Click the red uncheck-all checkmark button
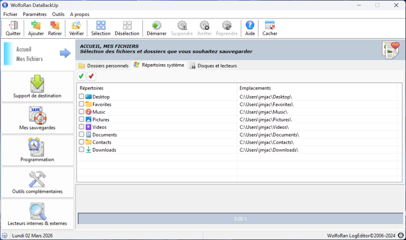 click(x=91, y=76)
